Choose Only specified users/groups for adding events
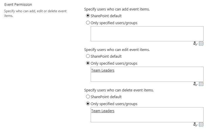The width and height of the screenshot is (208, 129). tap(88, 23)
